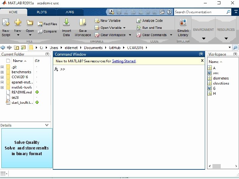Click Run and Time

149,28
